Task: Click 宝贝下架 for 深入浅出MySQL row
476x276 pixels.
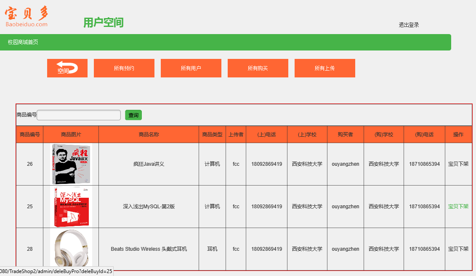Action: pos(458,207)
